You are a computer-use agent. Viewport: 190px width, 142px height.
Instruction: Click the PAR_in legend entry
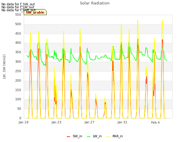pos(115,136)
